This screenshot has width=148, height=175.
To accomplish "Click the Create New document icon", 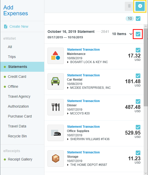I will 6,26.
